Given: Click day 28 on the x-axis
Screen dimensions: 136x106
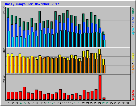Looking at the screenshot, I should pos(116,103).
